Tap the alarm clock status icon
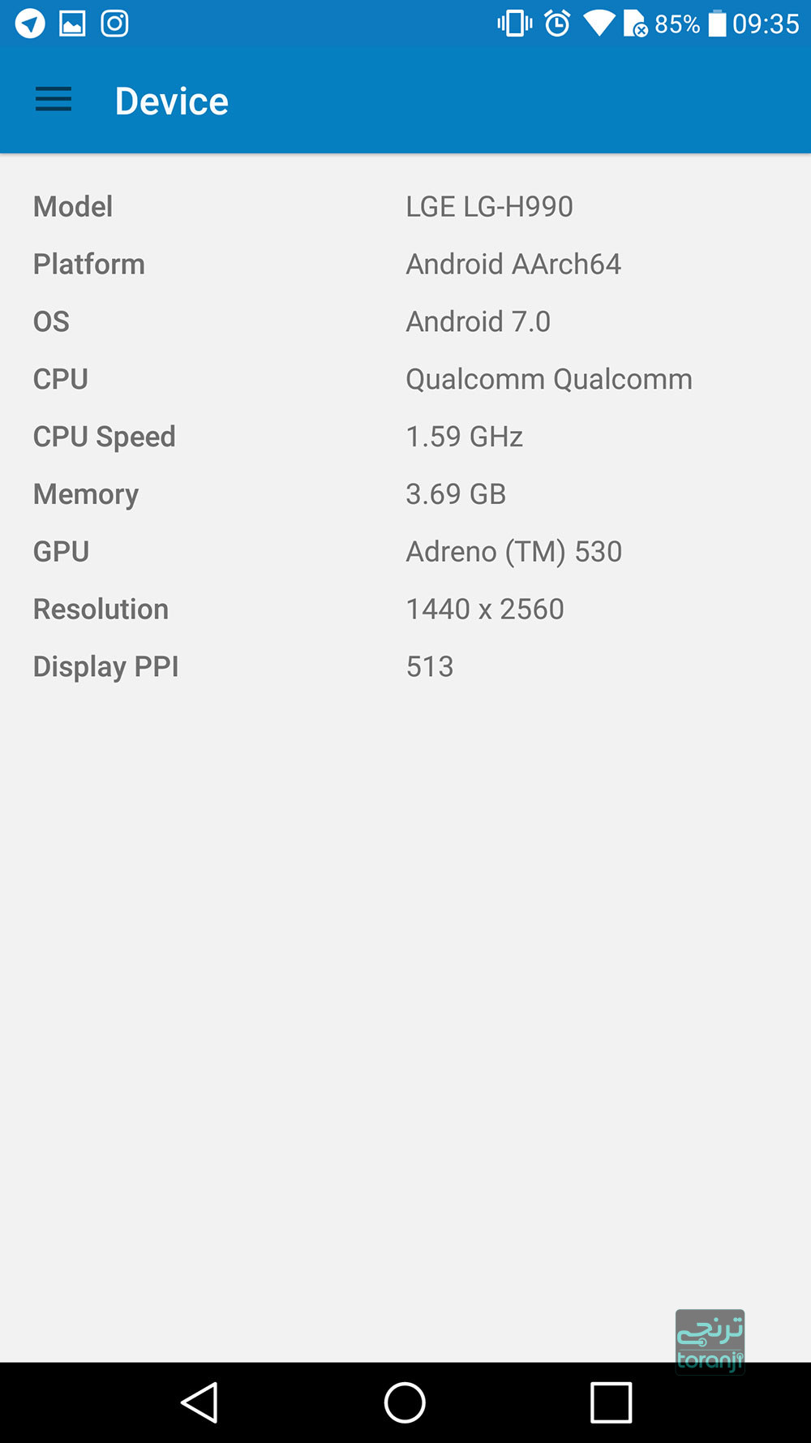 click(x=557, y=24)
